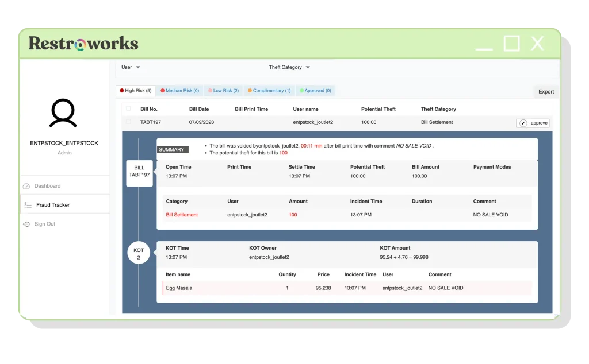This screenshot has height=364, width=589.
Task: Click the Export button
Action: click(545, 91)
